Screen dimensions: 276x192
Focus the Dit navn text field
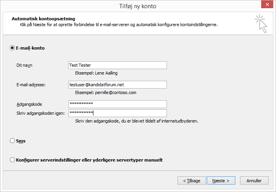pyautogui.click(x=117, y=65)
